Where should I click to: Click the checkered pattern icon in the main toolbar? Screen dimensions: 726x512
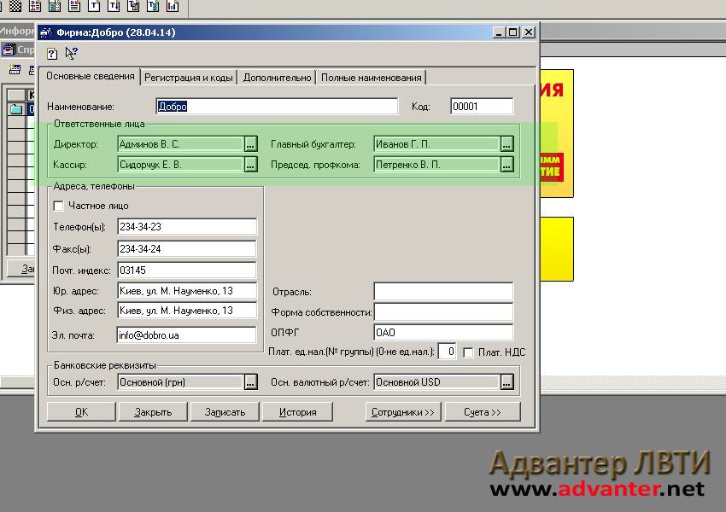pyautogui.click(x=15, y=6)
